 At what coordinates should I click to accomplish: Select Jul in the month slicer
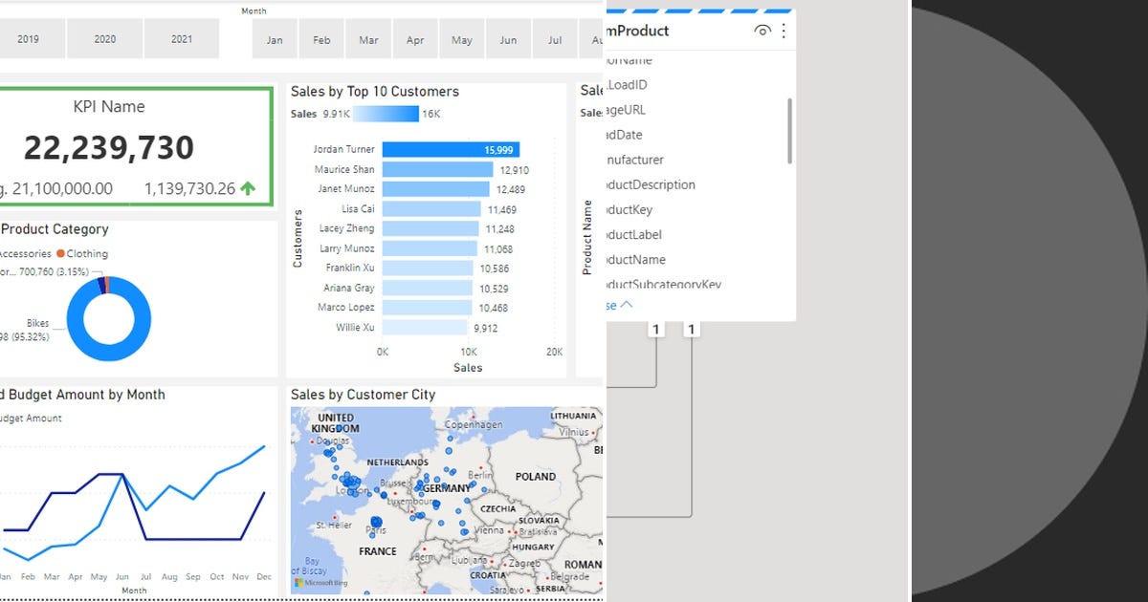pos(555,39)
